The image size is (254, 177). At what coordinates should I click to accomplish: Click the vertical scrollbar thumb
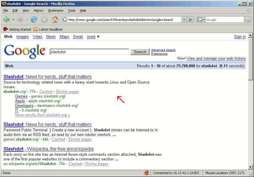250,59
